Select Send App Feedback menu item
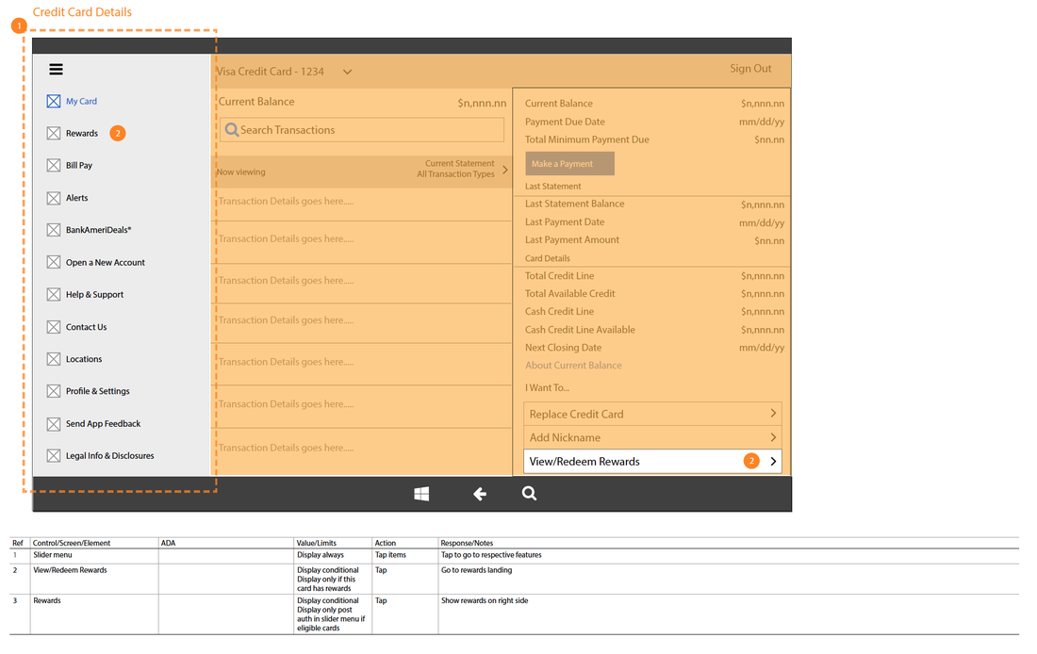 pyautogui.click(x=103, y=424)
